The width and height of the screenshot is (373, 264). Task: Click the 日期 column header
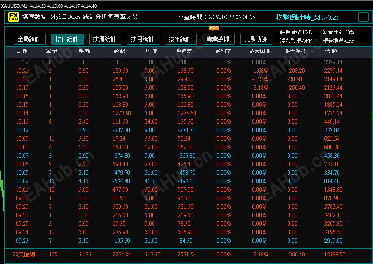click(22, 51)
